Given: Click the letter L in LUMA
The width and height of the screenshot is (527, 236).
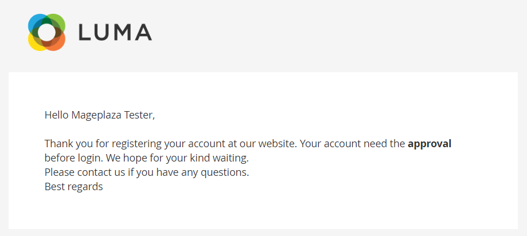Looking at the screenshot, I should tap(84, 32).
